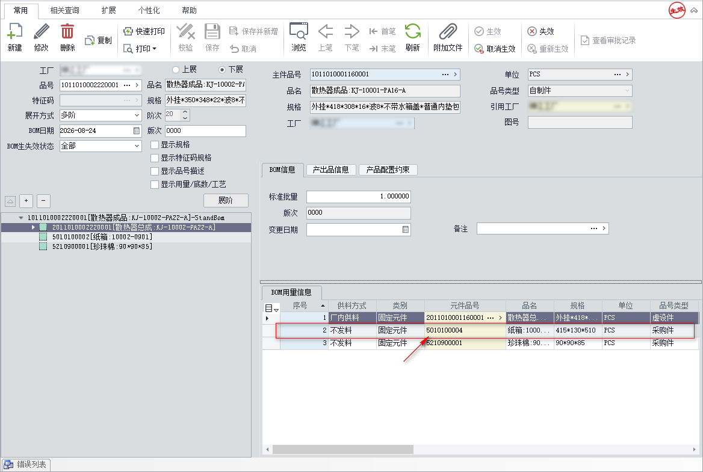The height and width of the screenshot is (472, 703).
Task: Increase the 阶次 stepper value
Action: click(x=185, y=112)
